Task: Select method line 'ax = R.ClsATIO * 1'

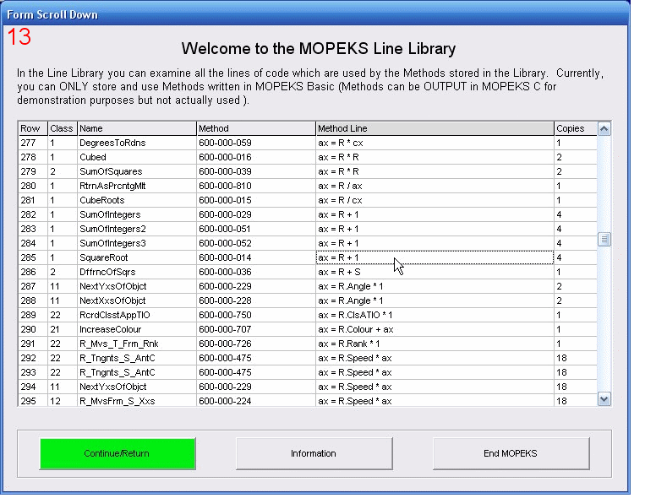Action: click(x=435, y=315)
